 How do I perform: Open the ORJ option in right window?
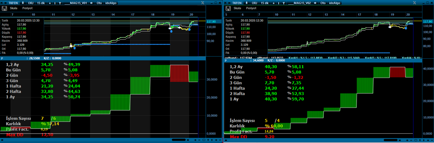(255, 3)
